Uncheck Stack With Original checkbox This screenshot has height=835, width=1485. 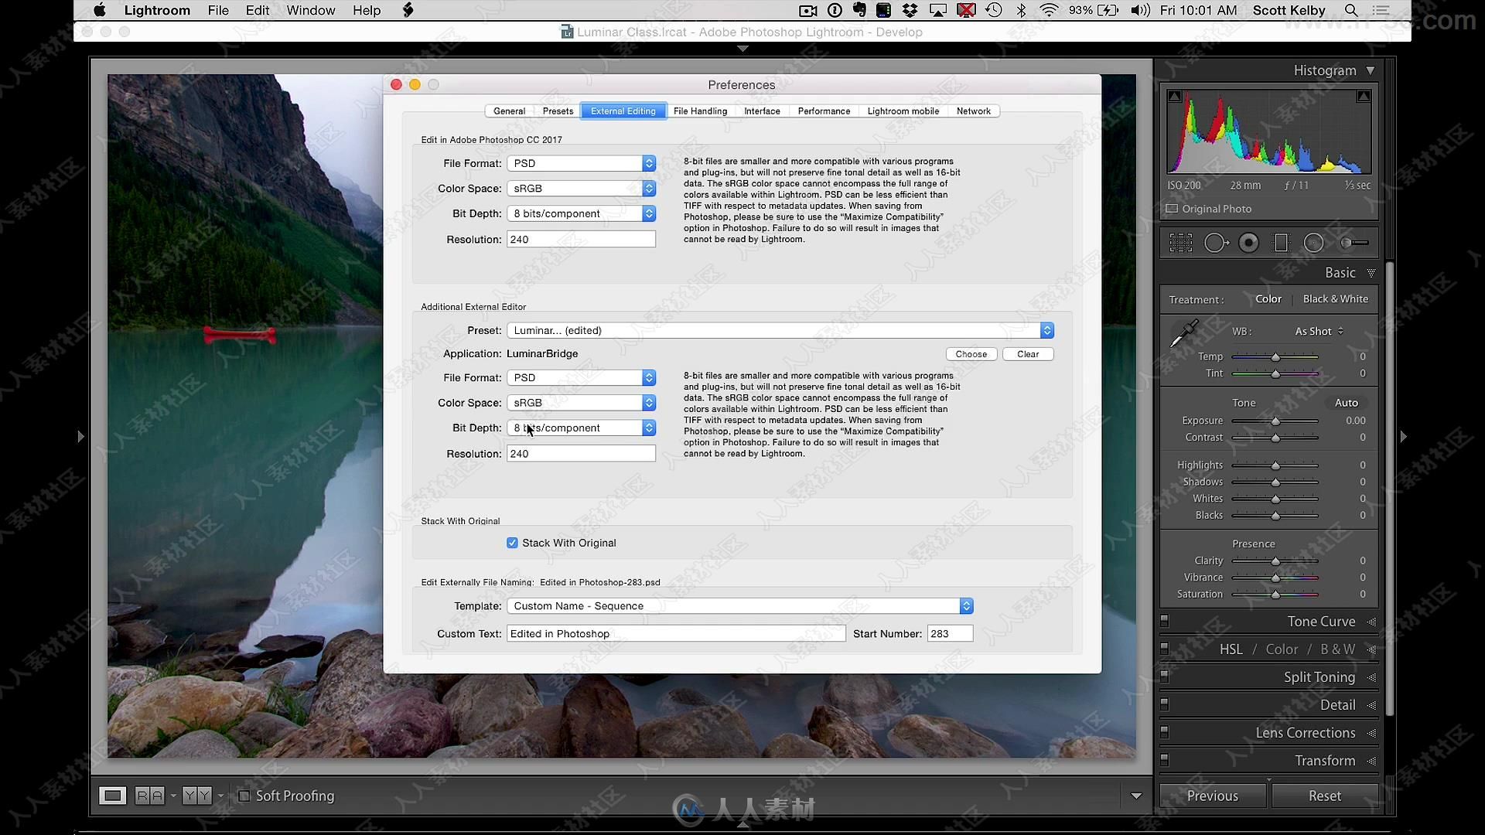(x=512, y=543)
